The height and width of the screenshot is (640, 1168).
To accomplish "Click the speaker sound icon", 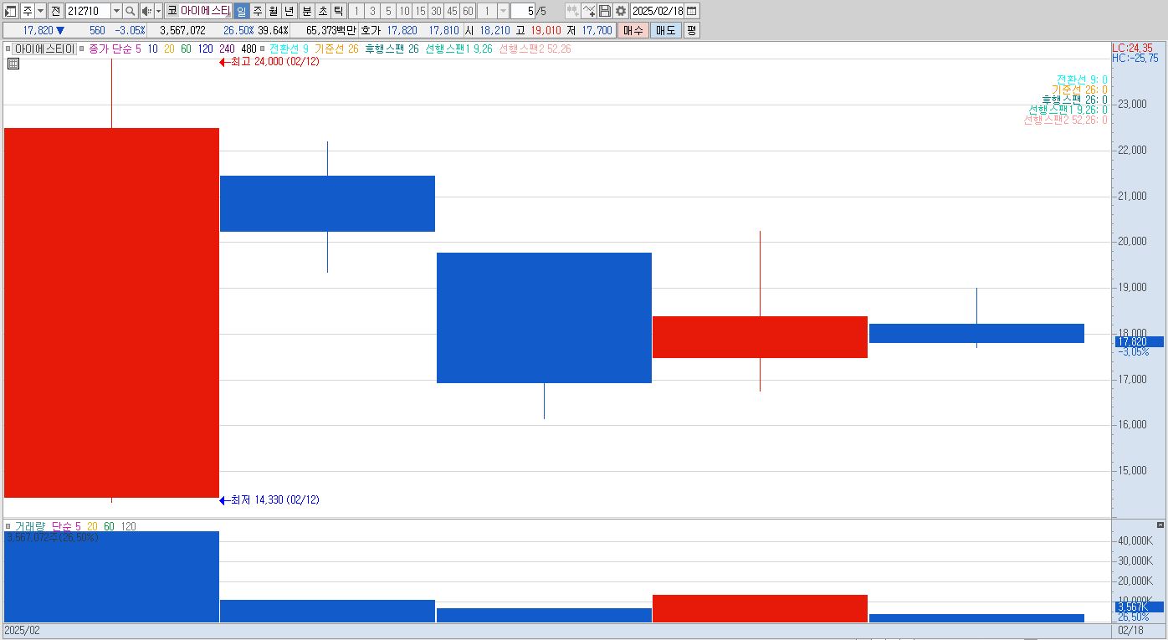I will point(146,11).
